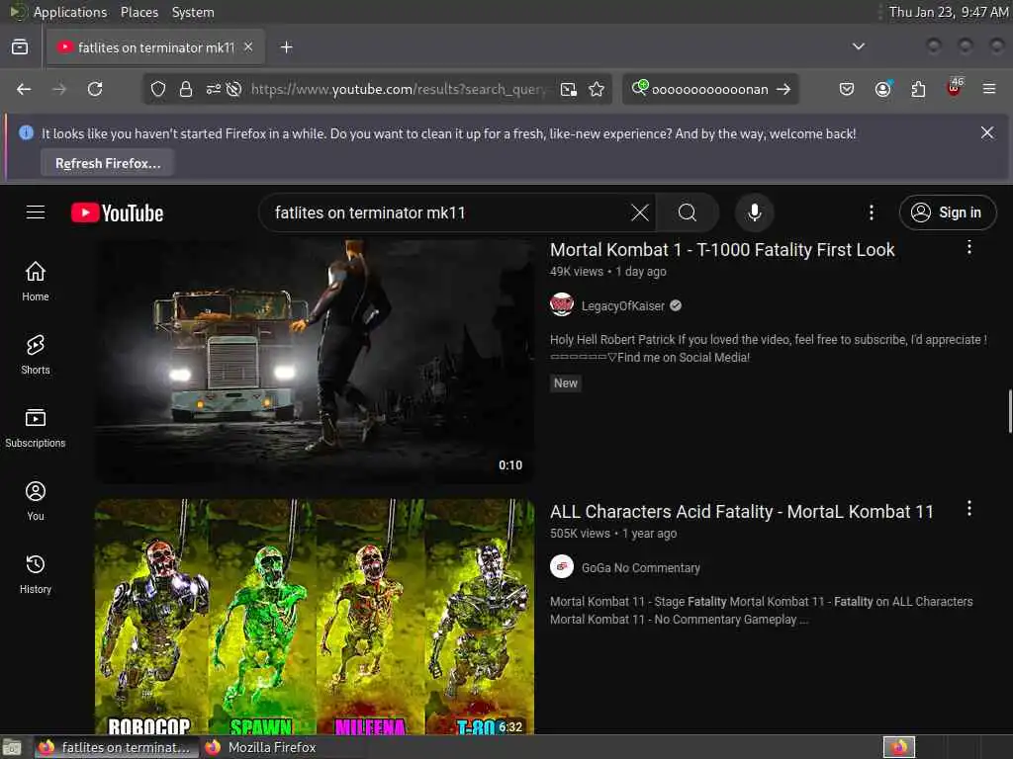Open options menu for T-1000 Fatality video
The image size is (1013, 759).
(969, 247)
